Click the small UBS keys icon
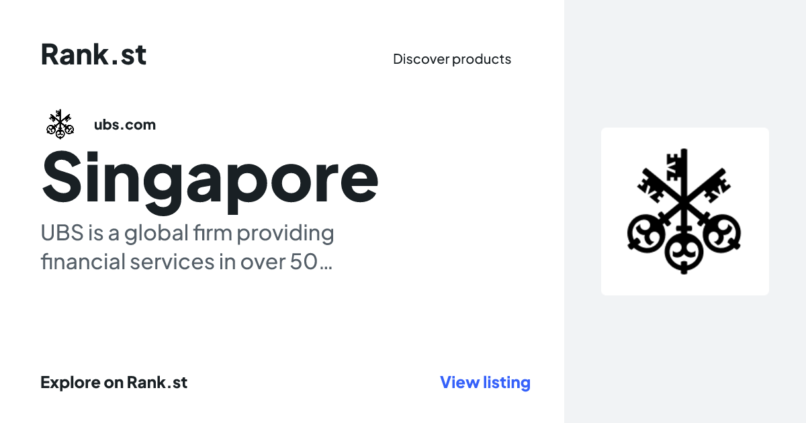This screenshot has width=806, height=423. click(x=60, y=124)
